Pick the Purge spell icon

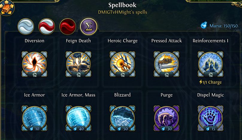[167, 118]
